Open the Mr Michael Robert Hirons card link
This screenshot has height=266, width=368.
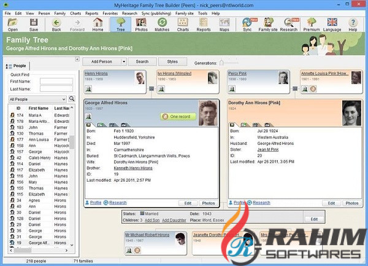point(147,235)
